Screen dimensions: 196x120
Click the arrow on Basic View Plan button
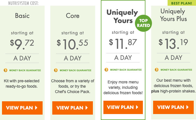(x=36, y=108)
